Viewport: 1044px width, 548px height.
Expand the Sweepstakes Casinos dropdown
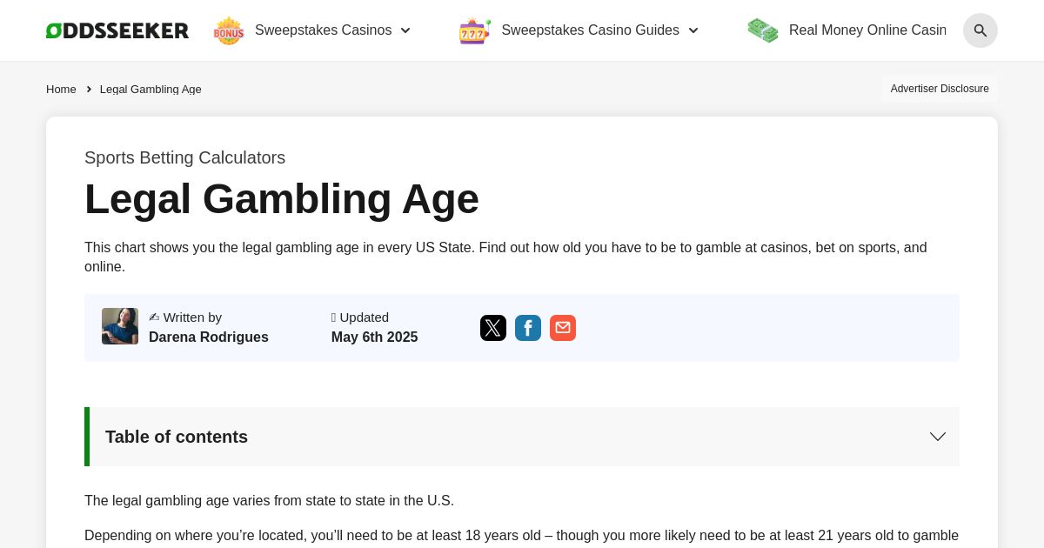coord(405,30)
